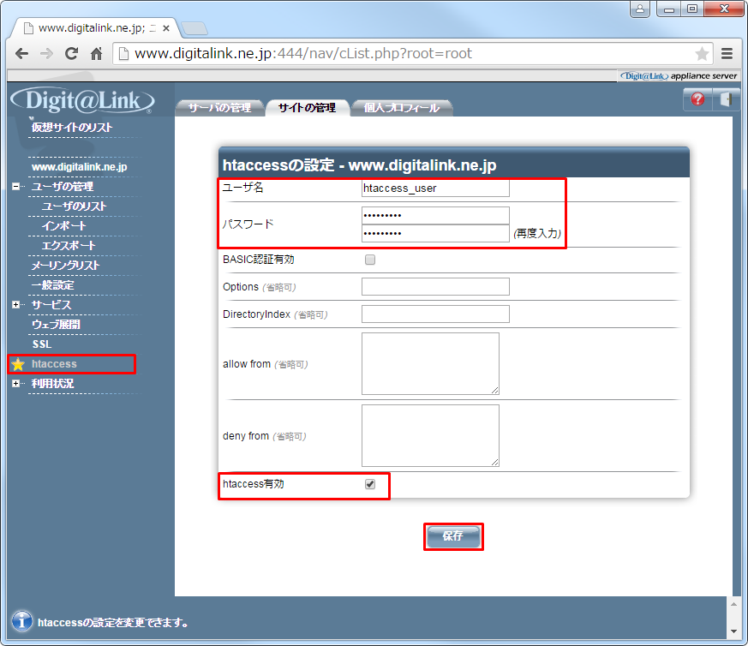Image resolution: width=748 pixels, height=646 pixels.
Task: Click the browser forward arrow
Action: coord(47,53)
